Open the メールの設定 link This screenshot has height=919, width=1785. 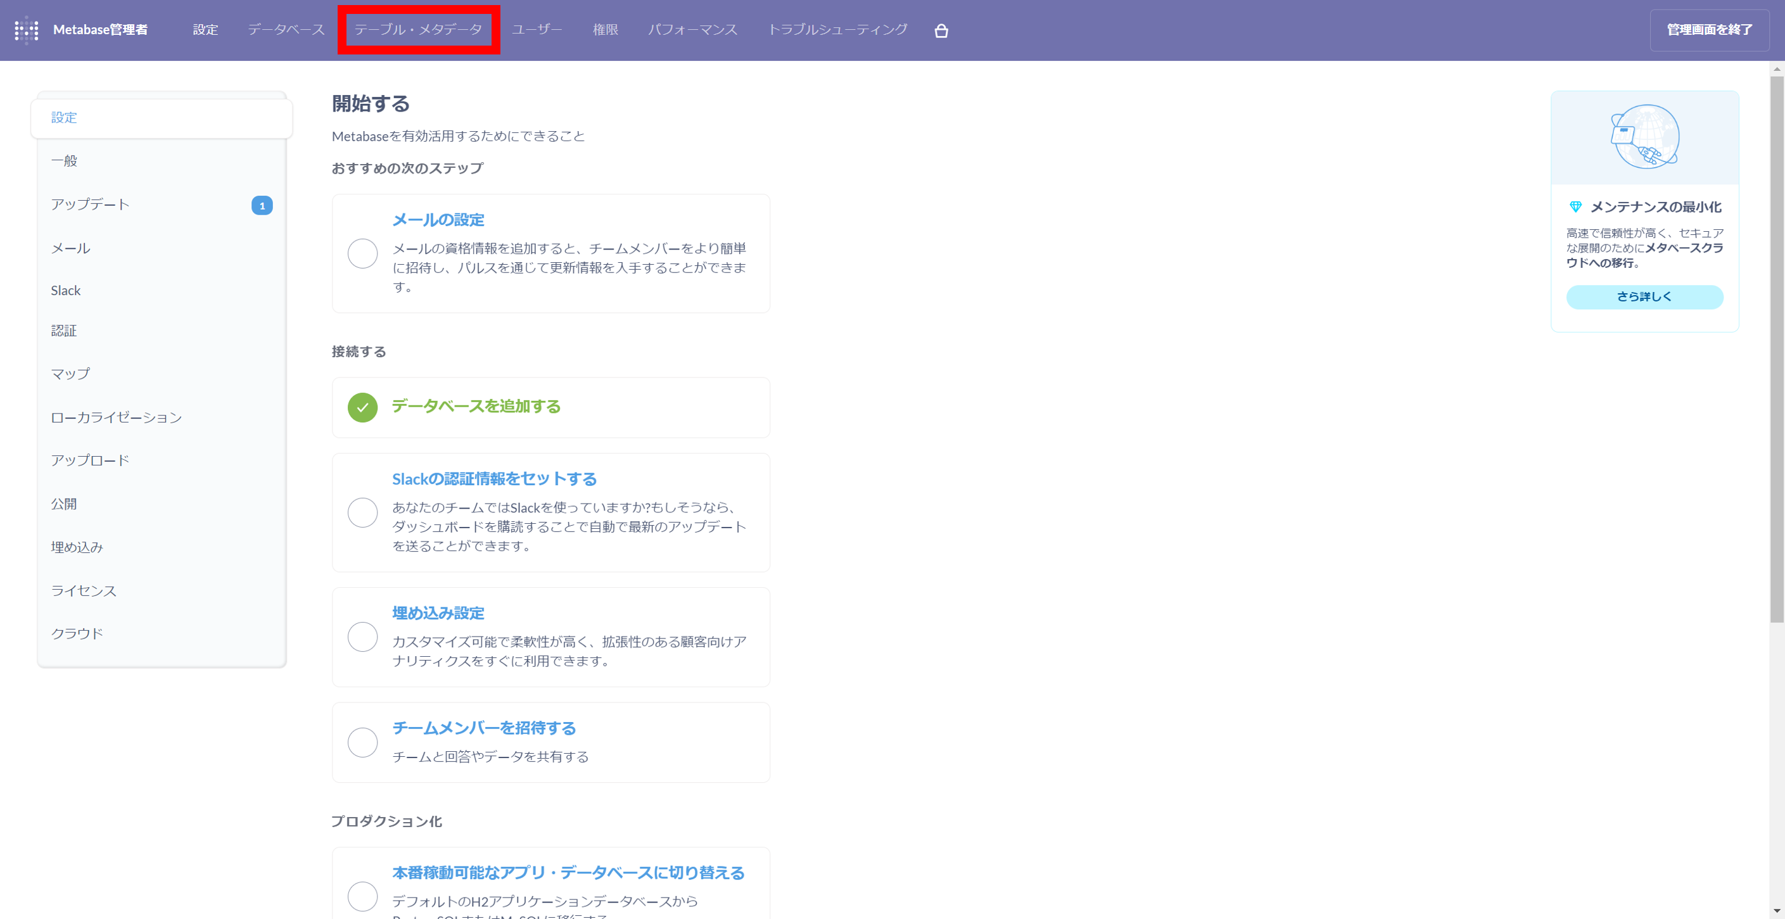point(438,220)
